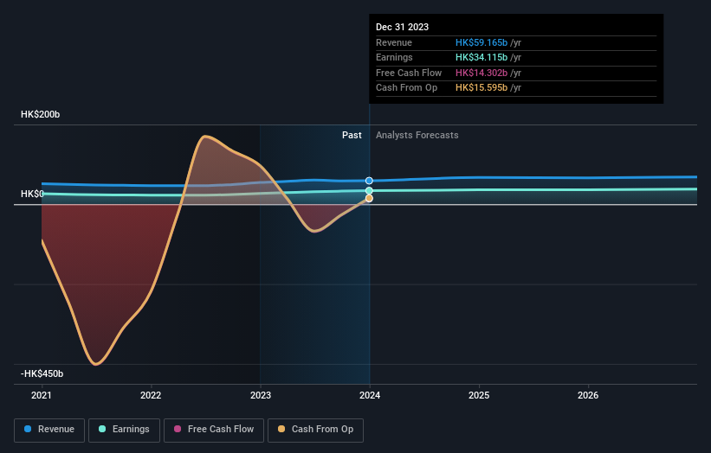Click the 2023 x-axis label
Image resolution: width=711 pixels, height=453 pixels.
261,395
